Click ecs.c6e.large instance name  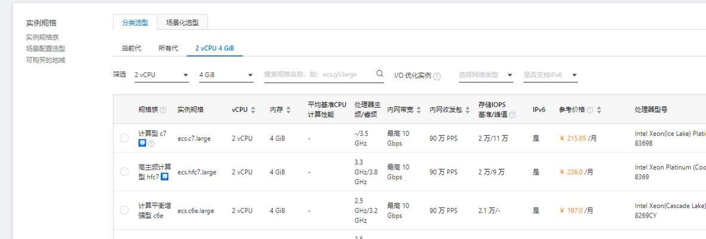[x=196, y=211]
